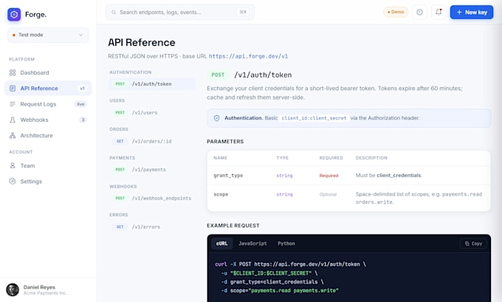Viewport: 502px width, 302px height.
Task: Open Team in the sidebar
Action: click(x=48, y=165)
